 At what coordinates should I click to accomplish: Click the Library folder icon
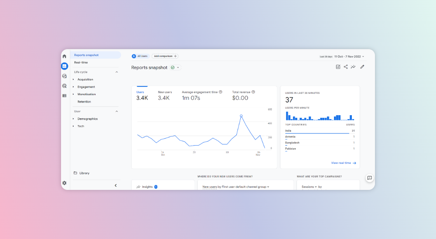75,173
